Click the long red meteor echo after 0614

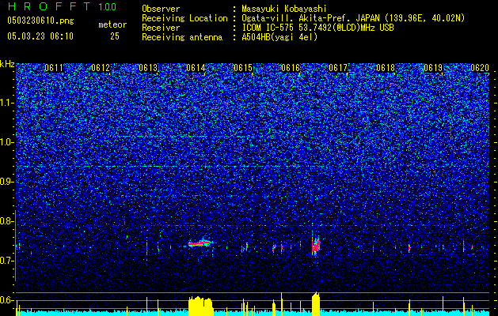tap(200, 243)
